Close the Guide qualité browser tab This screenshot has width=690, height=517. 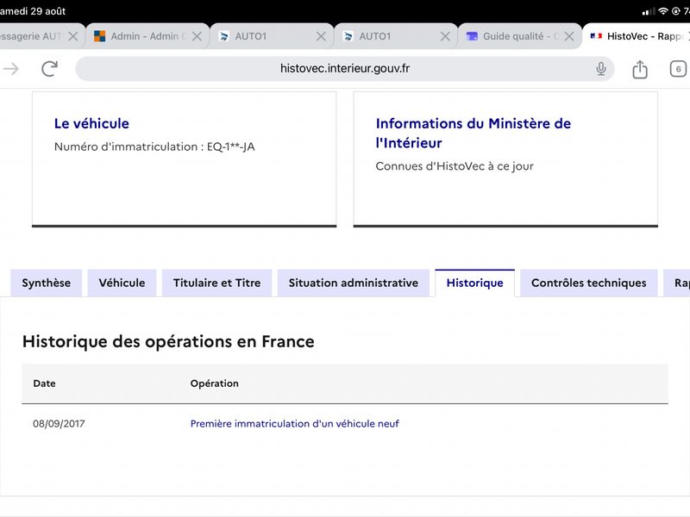569,36
